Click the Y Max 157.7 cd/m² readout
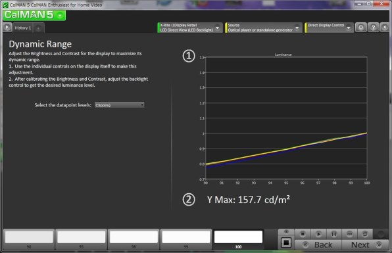Viewport: 392px width, 253px height. (248, 200)
